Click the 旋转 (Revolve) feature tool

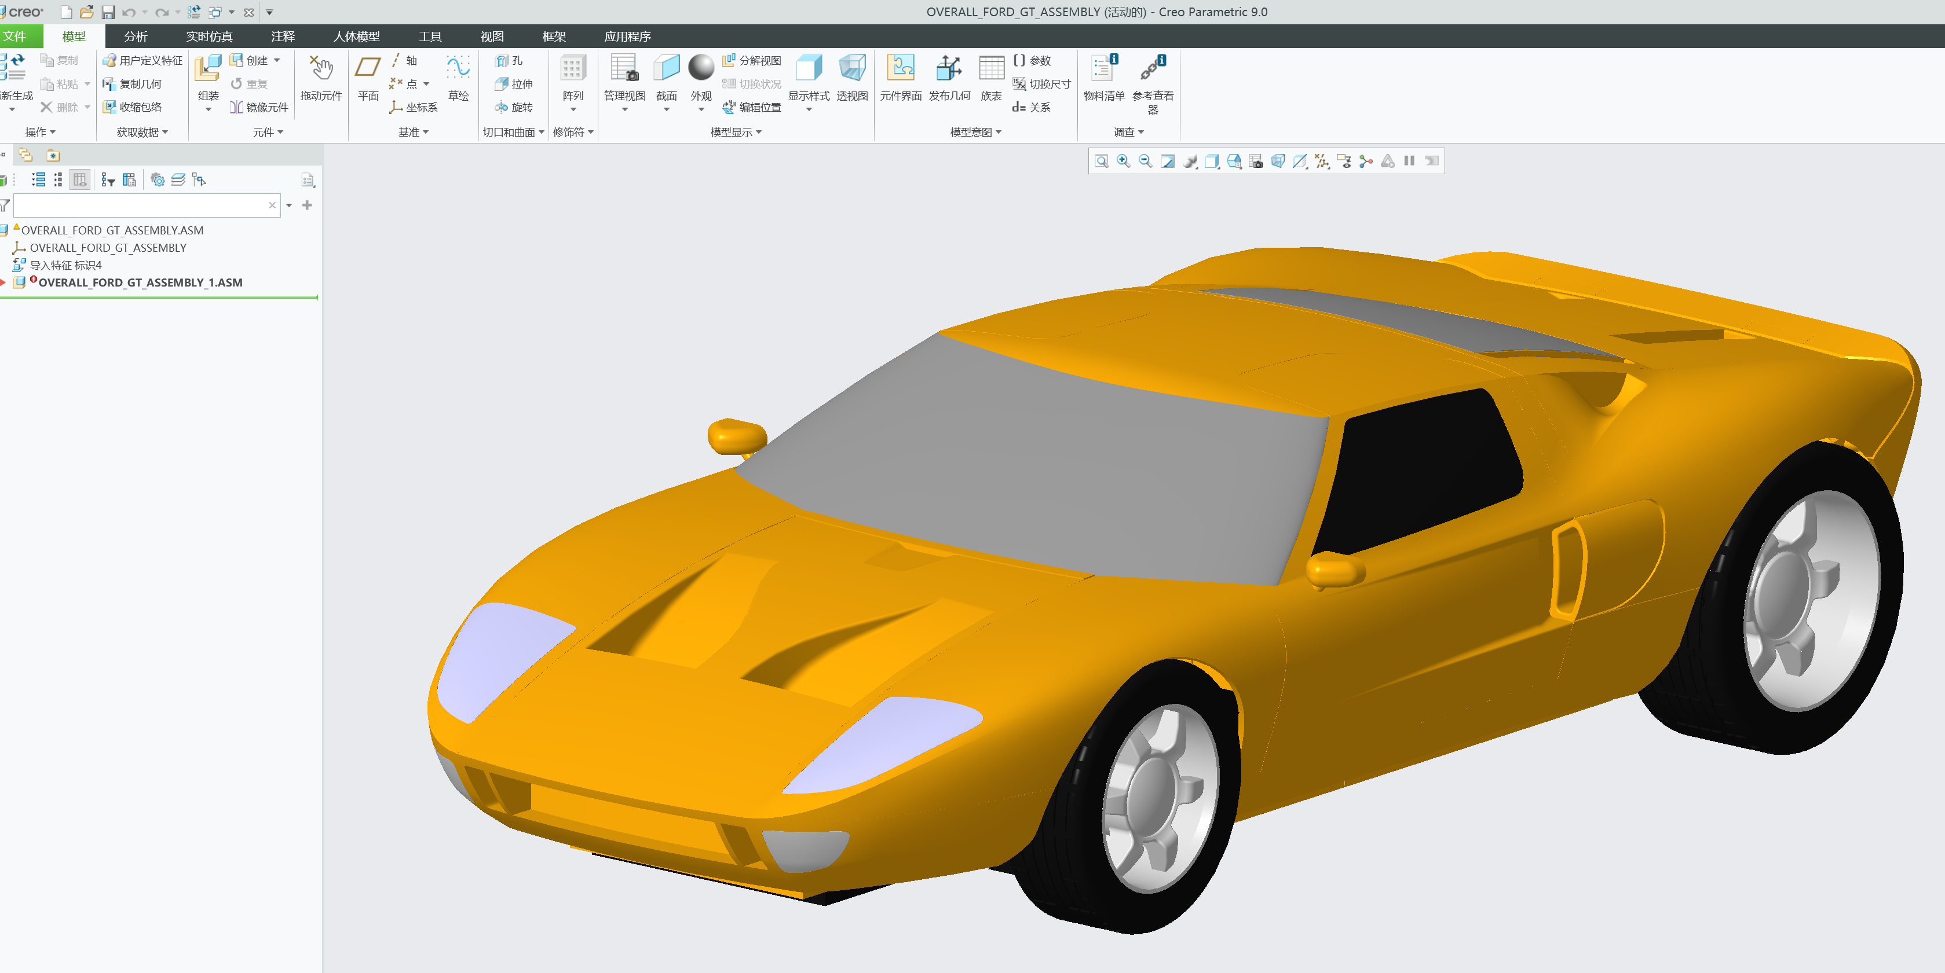pyautogui.click(x=513, y=107)
